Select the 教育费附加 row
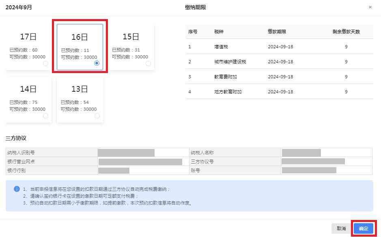381x237 pixels. (279, 77)
